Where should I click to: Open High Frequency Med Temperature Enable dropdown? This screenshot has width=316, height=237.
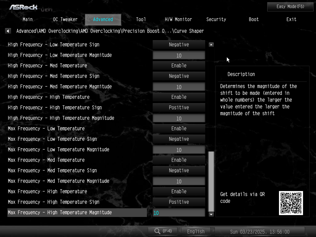click(179, 65)
